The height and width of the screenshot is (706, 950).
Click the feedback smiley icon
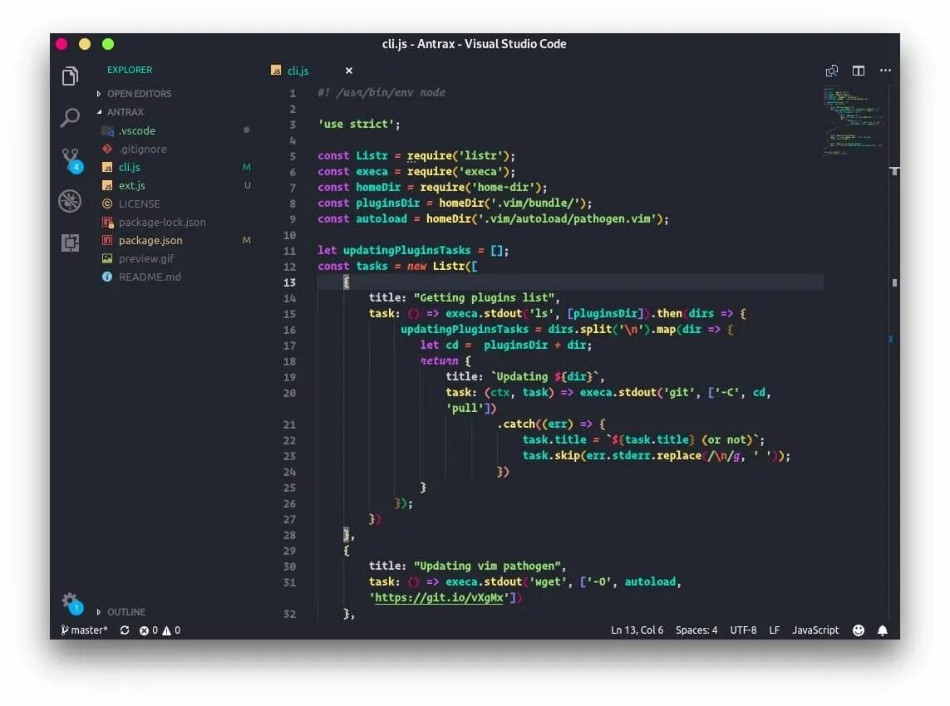859,630
